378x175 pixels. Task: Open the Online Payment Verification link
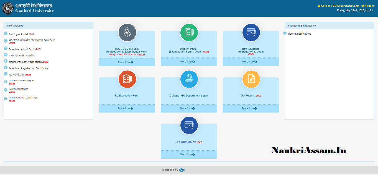pos(25,62)
